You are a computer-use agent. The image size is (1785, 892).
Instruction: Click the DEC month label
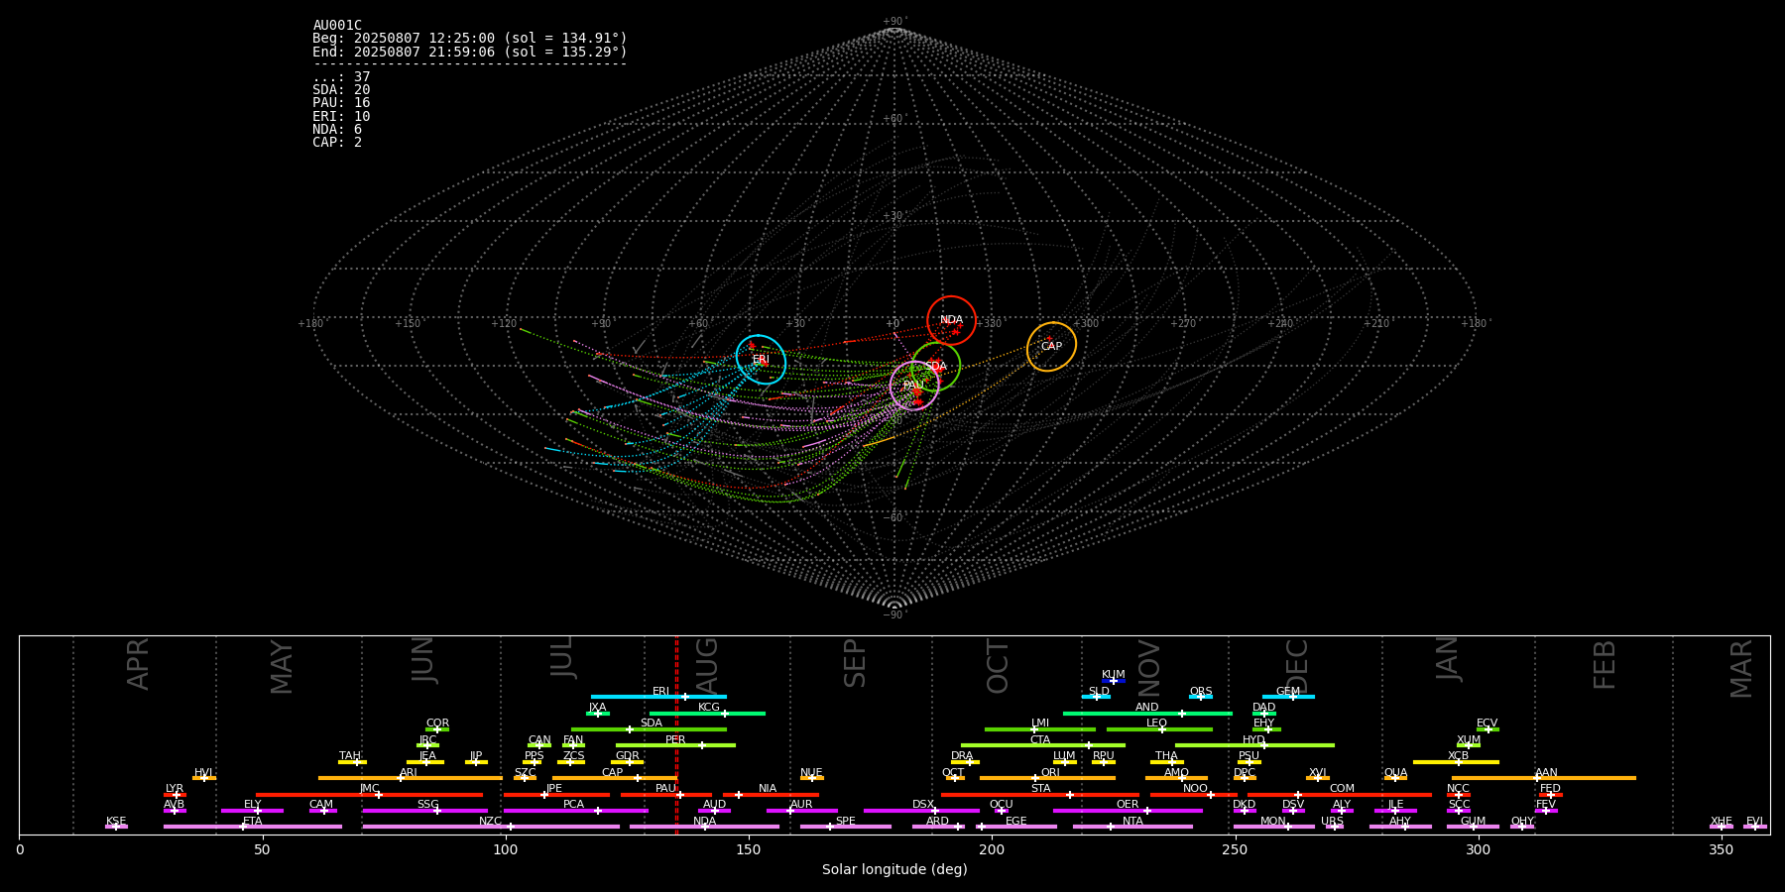pos(1297,666)
